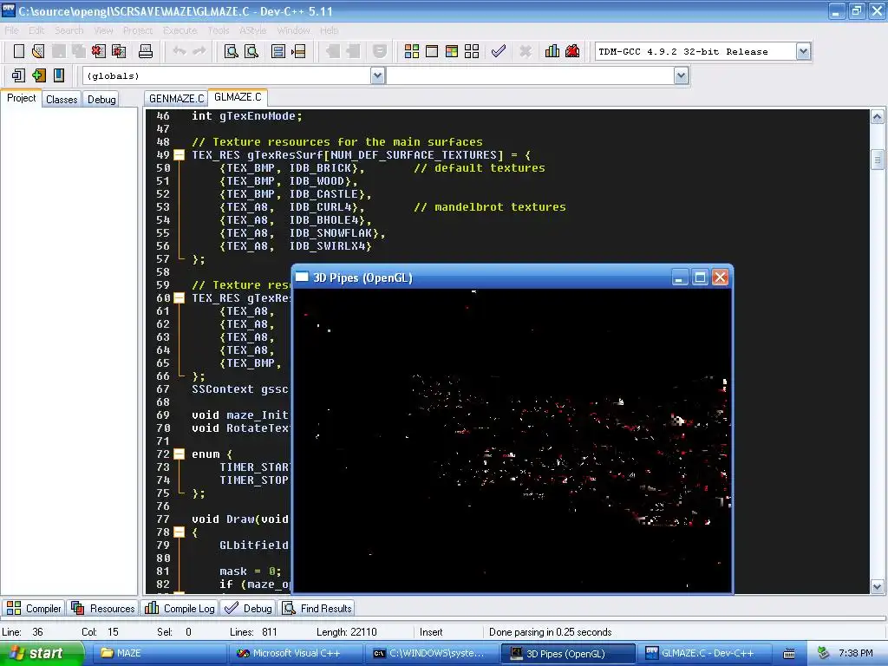Viewport: 888px width, 666px height.
Task: Open the Compile Log bottom tab
Action: [x=180, y=608]
